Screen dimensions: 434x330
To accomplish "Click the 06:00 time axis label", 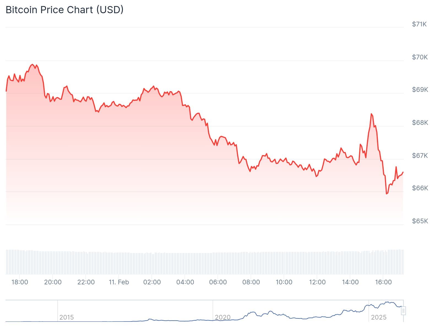I will coord(218,282).
